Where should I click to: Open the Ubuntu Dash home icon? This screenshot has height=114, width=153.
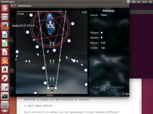coord(5,8)
